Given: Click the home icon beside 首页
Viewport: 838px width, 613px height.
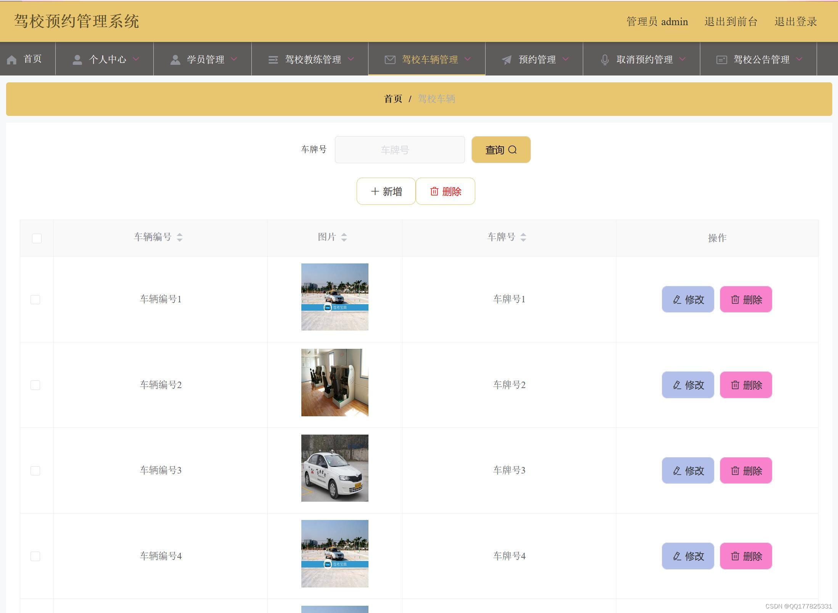Looking at the screenshot, I should click(x=12, y=60).
